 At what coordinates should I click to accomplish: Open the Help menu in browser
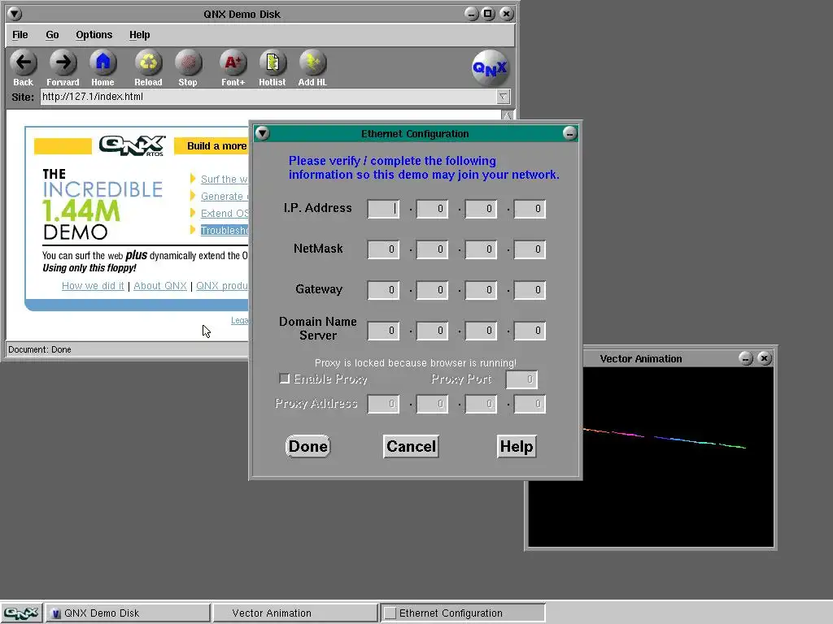[x=140, y=34]
